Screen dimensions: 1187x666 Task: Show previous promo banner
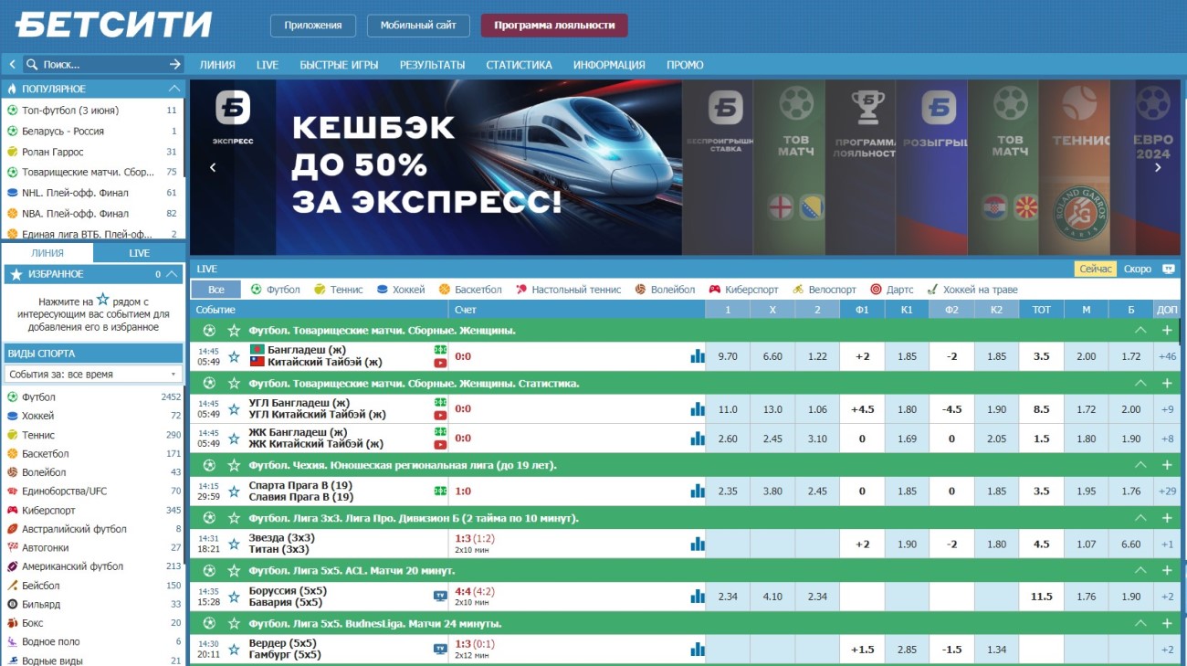(x=213, y=167)
